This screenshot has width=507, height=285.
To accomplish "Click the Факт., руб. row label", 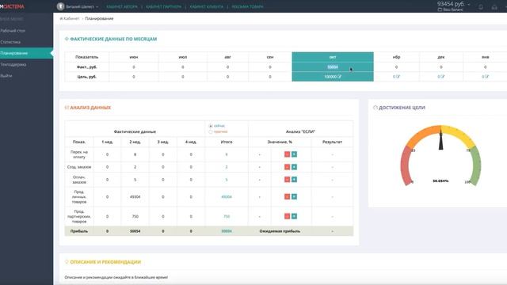I will click(x=86, y=66).
